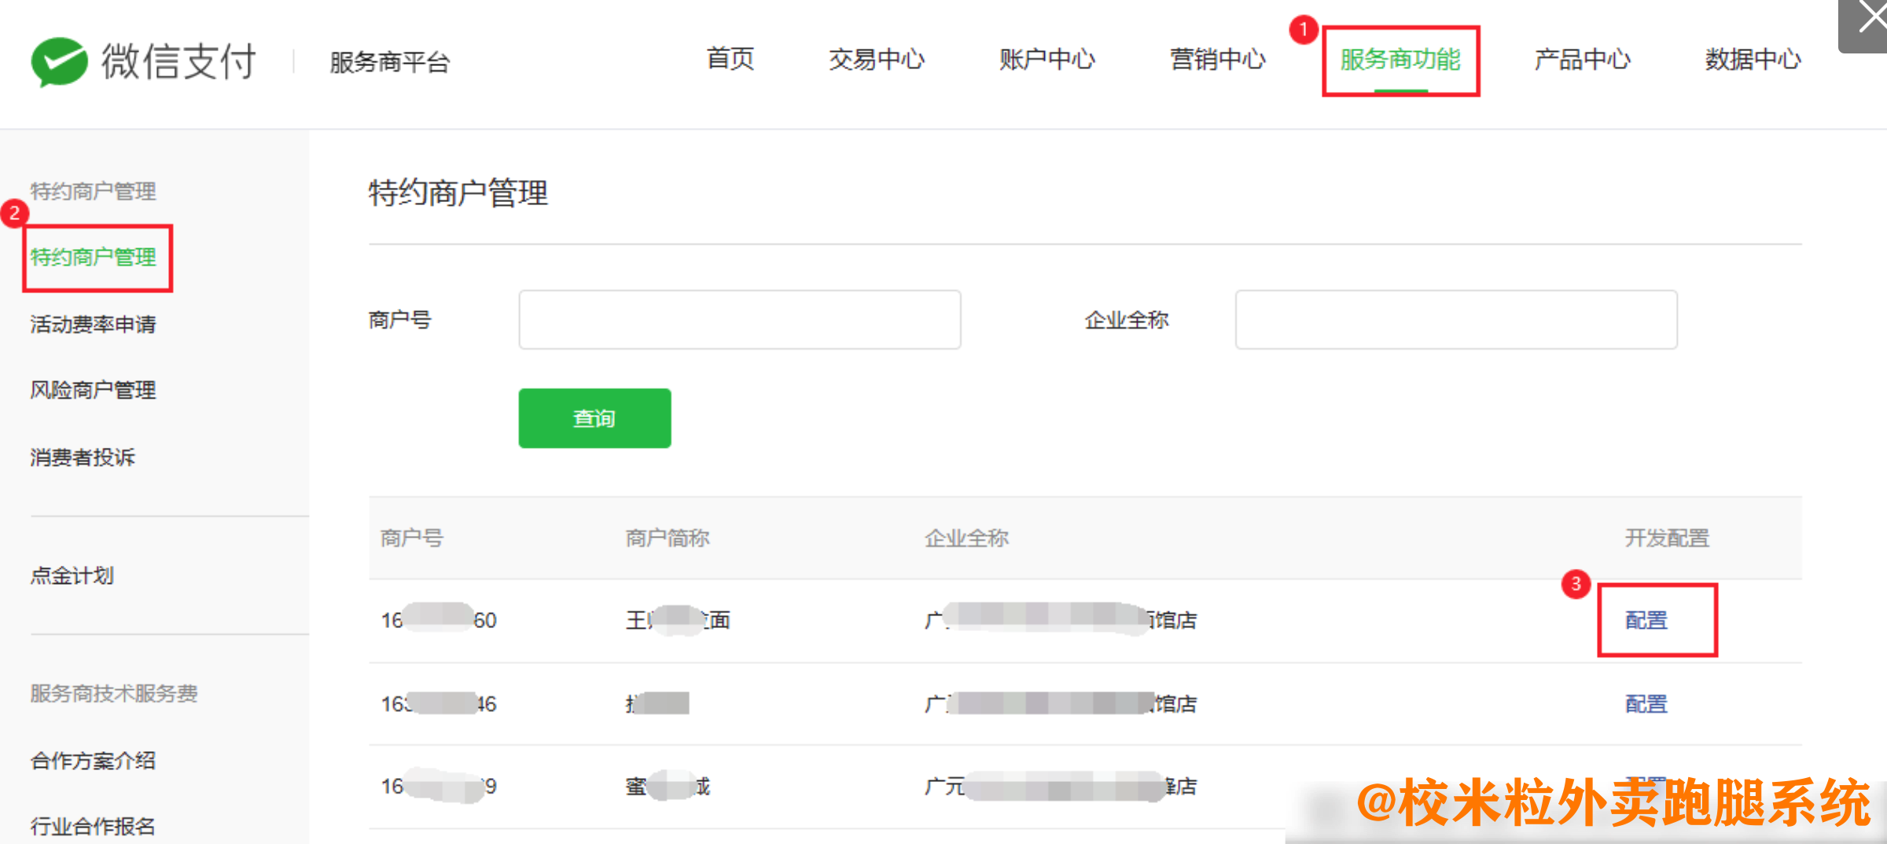Open 服务商技术服务费 section
The width and height of the screenshot is (1887, 844).
[114, 694]
